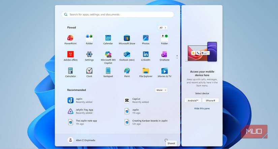Open the pinned Folder above OneNote

coord(164,40)
